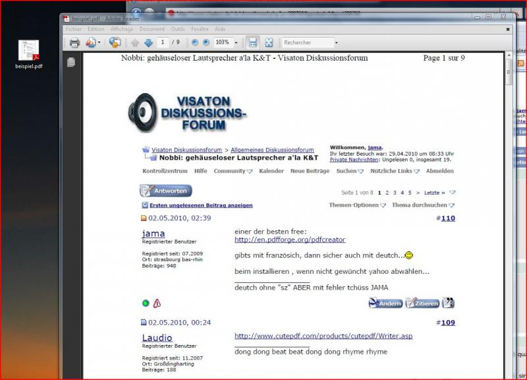
Task: Select scrolling page mode icon
Action: pyautogui.click(x=252, y=42)
